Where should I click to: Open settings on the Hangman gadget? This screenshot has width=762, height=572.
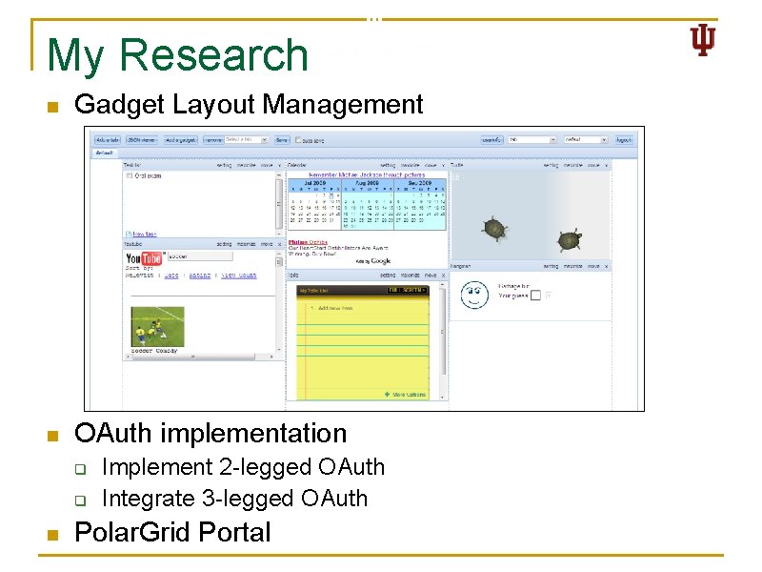pyautogui.click(x=551, y=264)
